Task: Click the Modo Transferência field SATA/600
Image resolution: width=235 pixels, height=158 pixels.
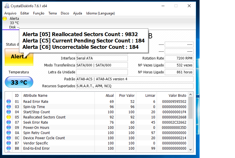Action: pos(102,65)
